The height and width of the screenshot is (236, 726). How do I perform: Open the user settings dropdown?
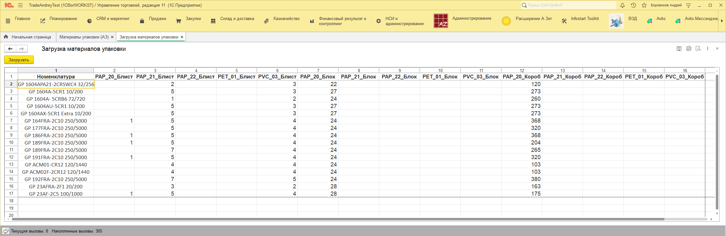tap(688, 5)
